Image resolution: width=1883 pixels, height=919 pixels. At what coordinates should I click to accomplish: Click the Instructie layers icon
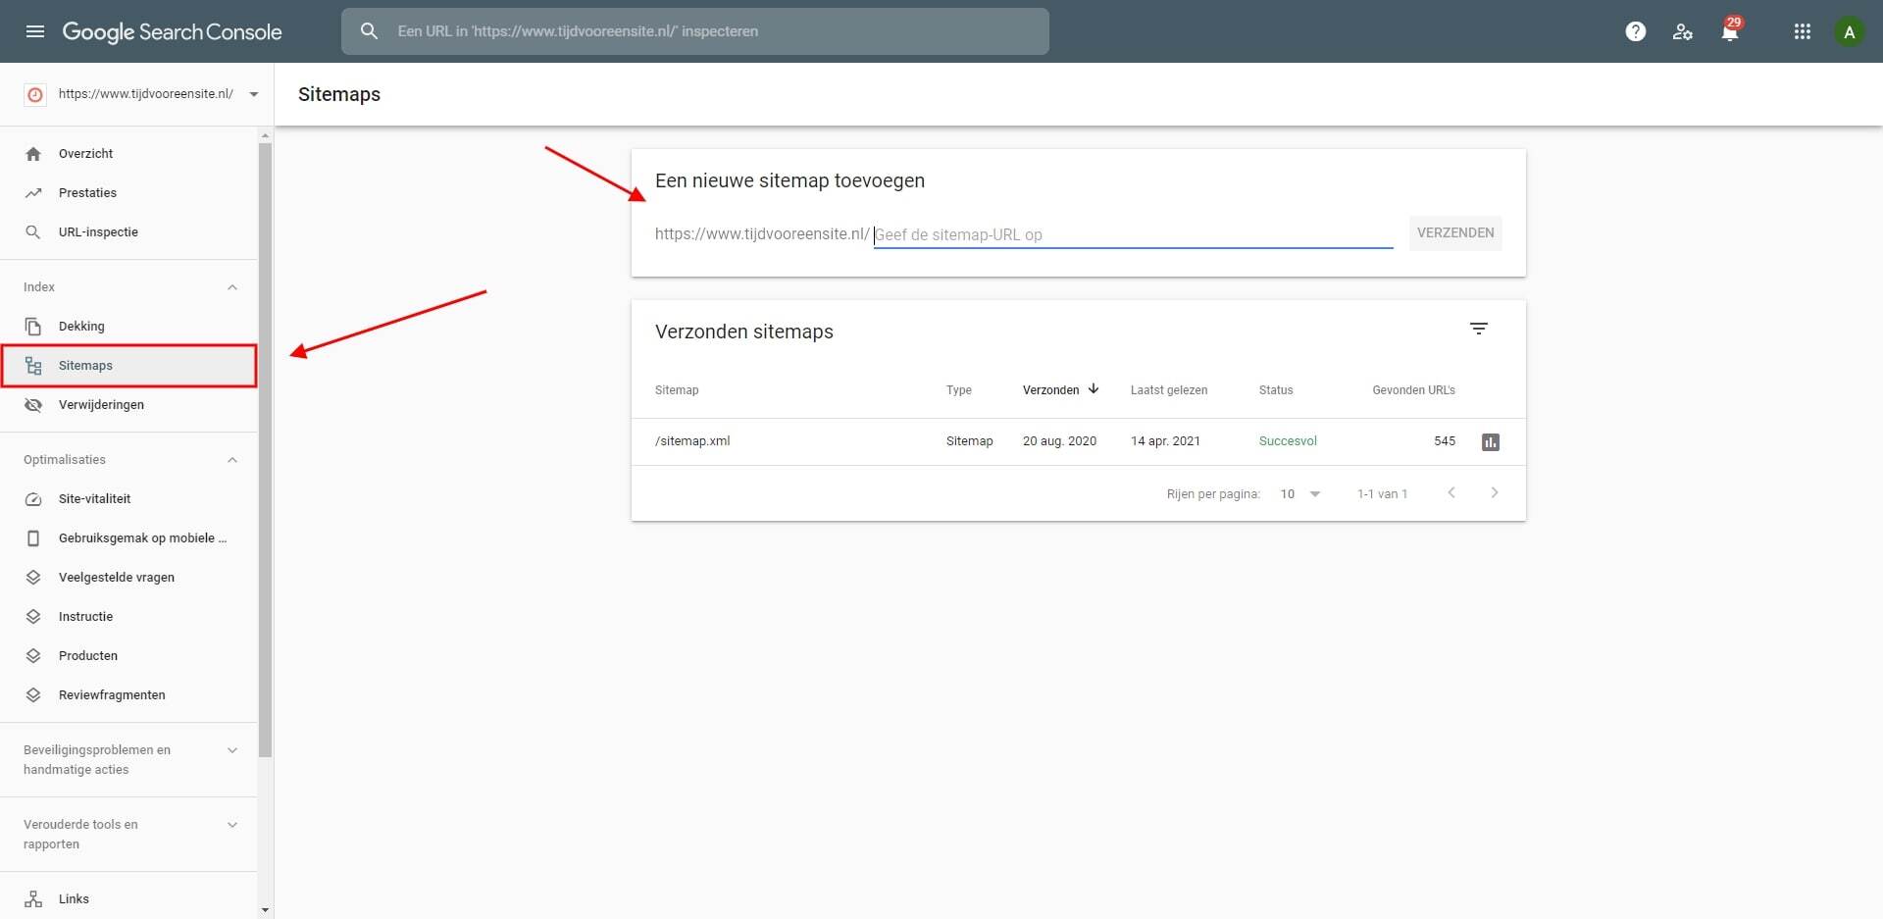point(33,617)
